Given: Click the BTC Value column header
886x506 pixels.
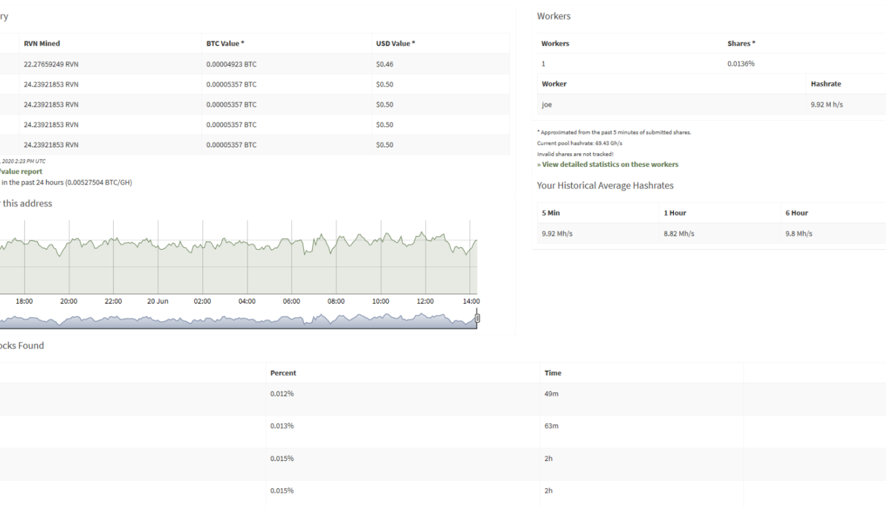Looking at the screenshot, I should 225,44.
